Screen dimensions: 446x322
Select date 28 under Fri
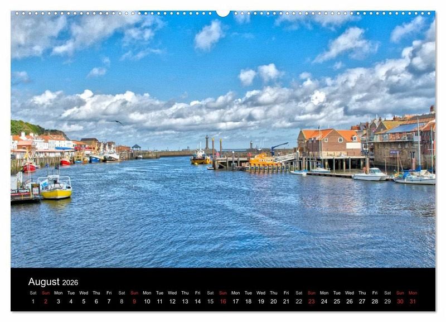(375, 301)
